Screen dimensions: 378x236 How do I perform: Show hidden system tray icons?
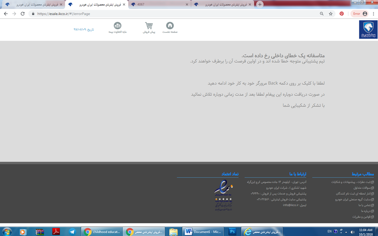point(346,232)
